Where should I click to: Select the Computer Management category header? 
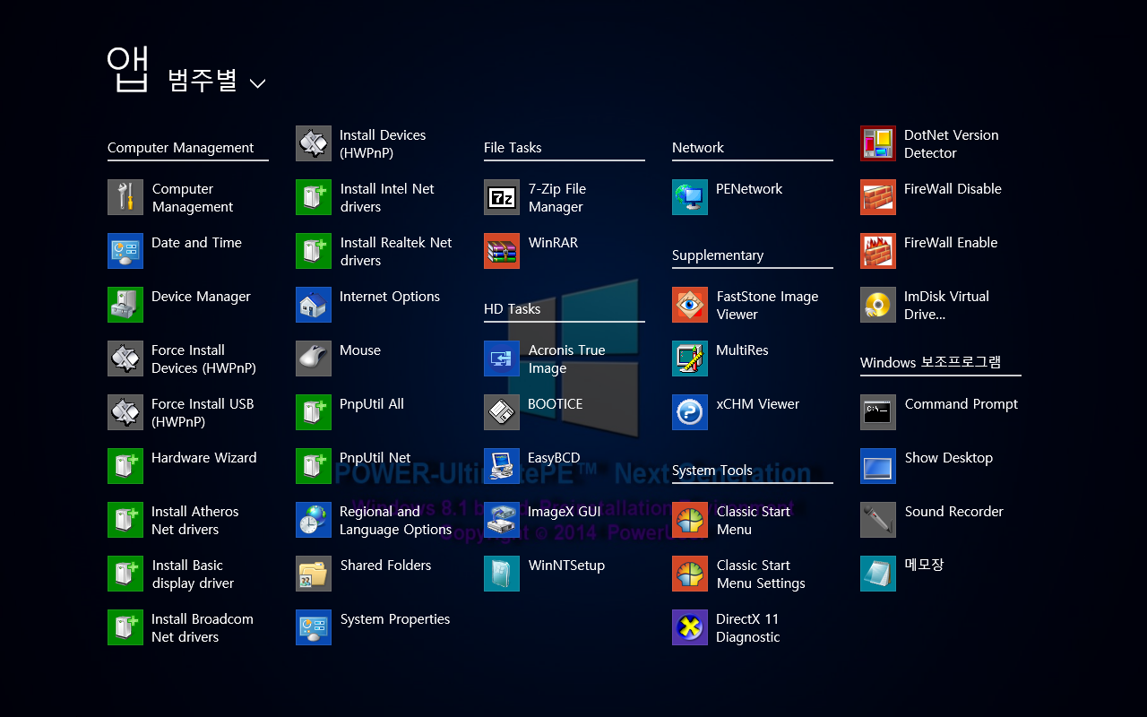pyautogui.click(x=181, y=148)
